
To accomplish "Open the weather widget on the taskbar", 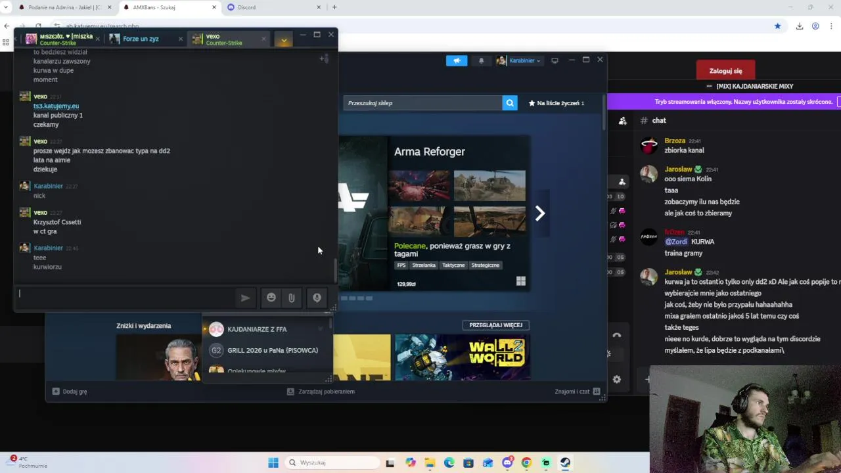I will (28, 462).
